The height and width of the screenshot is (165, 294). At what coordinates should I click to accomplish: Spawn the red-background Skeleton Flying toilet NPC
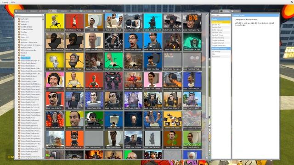(x=74, y=22)
